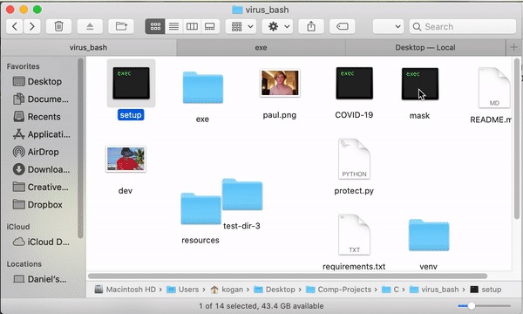523x314 pixels.
Task: Select the test-dir-3 folder icon
Action: [242, 195]
